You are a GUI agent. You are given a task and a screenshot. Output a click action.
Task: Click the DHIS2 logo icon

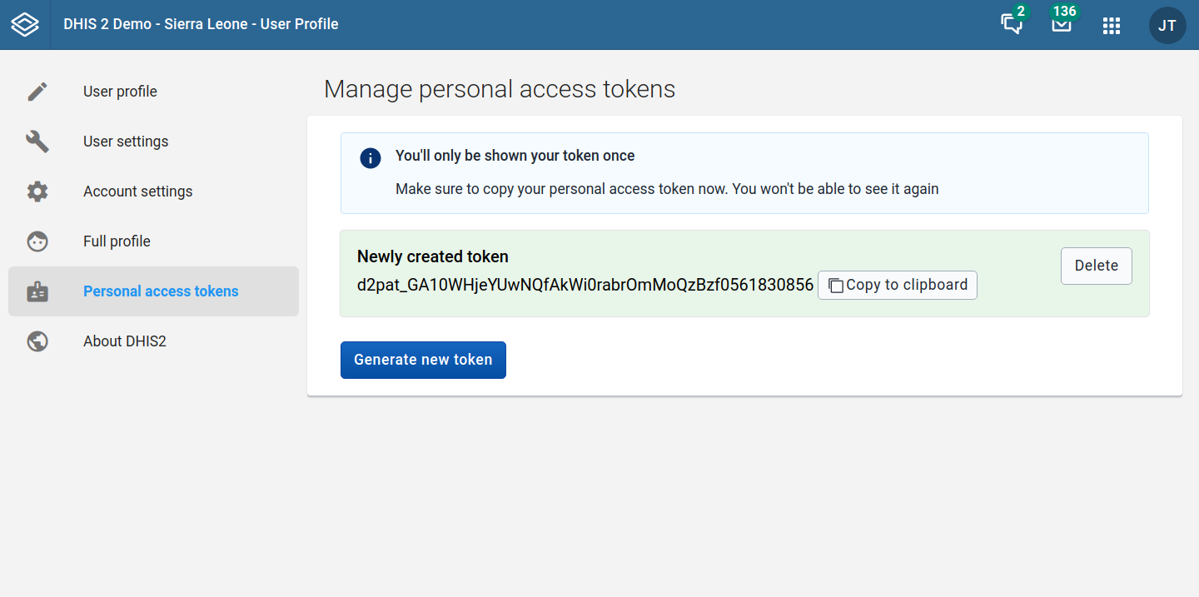pos(25,25)
